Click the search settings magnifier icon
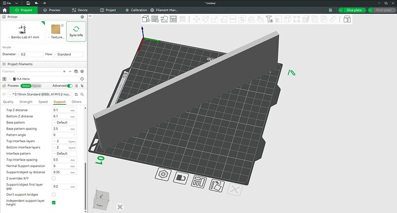Image resolution: width=397 pixels, height=213 pixels. point(82,94)
